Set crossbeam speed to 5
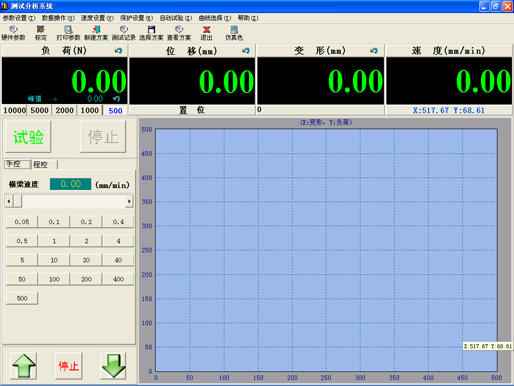The image size is (514, 386). (x=22, y=260)
